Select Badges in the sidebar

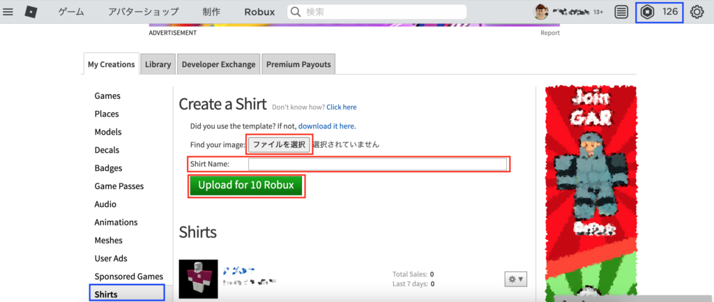[108, 168]
